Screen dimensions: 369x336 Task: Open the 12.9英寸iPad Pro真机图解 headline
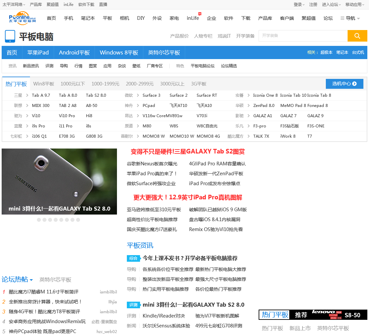[187, 197]
